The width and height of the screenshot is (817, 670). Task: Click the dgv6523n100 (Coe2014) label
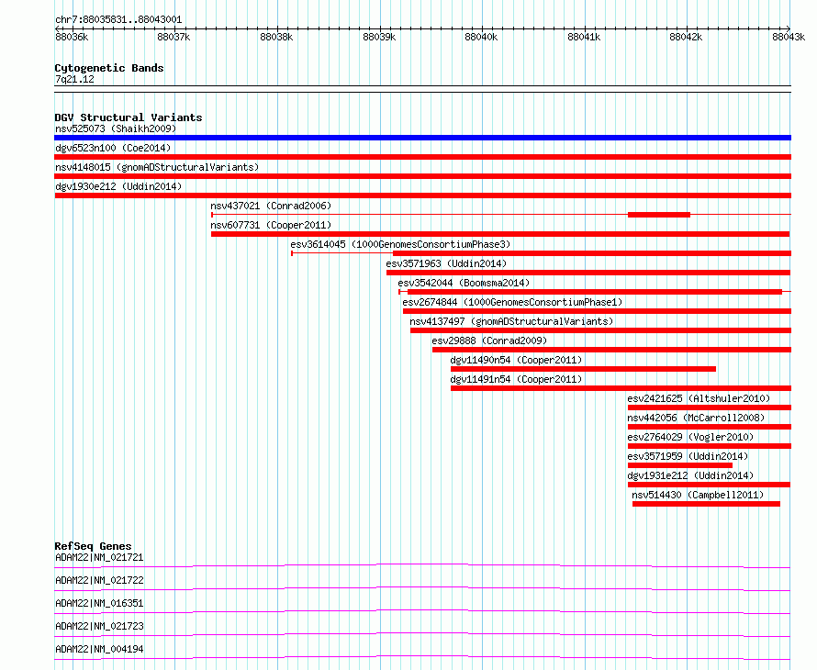[113, 148]
